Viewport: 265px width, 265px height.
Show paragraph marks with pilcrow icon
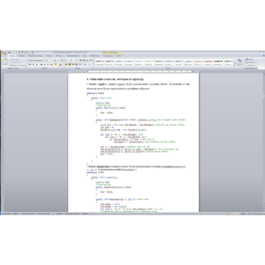[91, 60]
